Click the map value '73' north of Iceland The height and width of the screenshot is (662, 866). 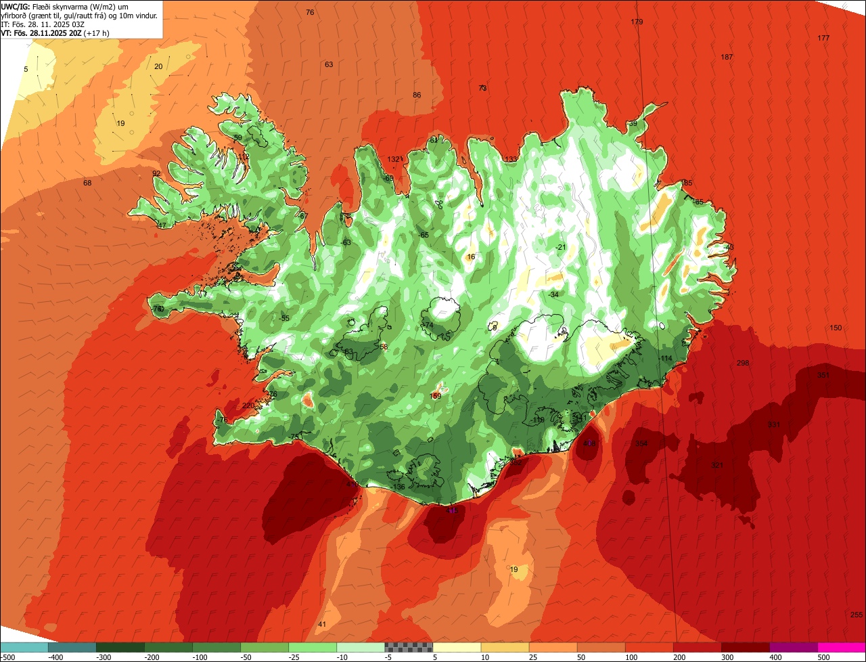click(482, 88)
